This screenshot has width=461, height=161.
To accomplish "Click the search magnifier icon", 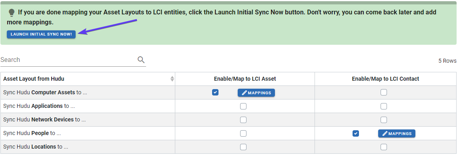I will 141,60.
